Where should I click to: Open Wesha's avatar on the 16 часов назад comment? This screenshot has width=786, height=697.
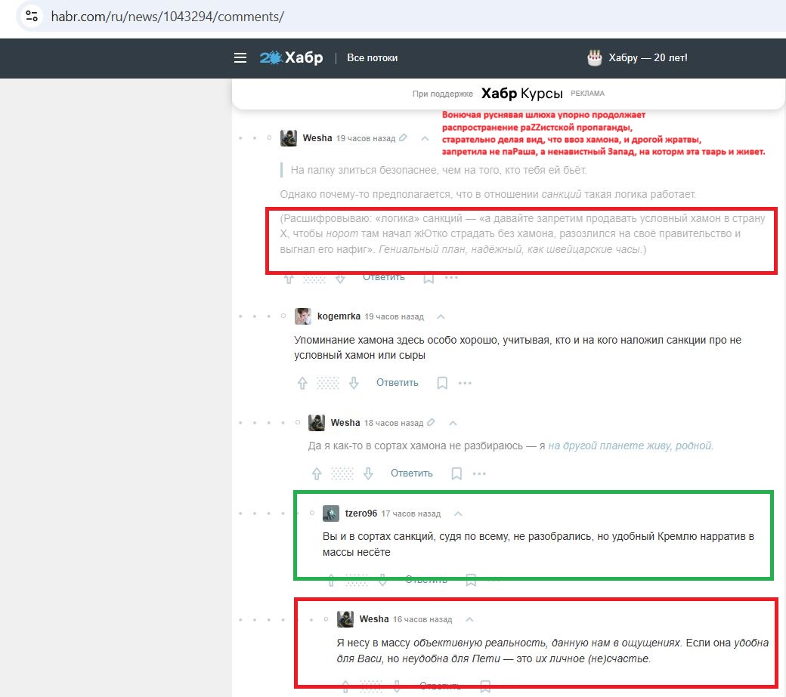pos(345,619)
